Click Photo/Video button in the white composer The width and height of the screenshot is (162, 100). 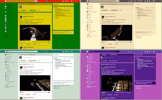click(23, 61)
